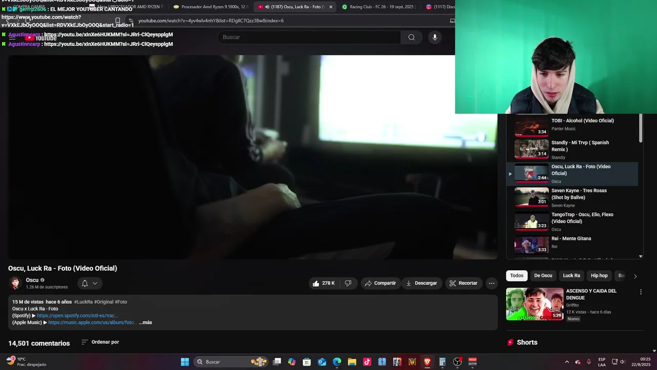
Task: Open the Oscu channel name link
Action: (x=32, y=280)
